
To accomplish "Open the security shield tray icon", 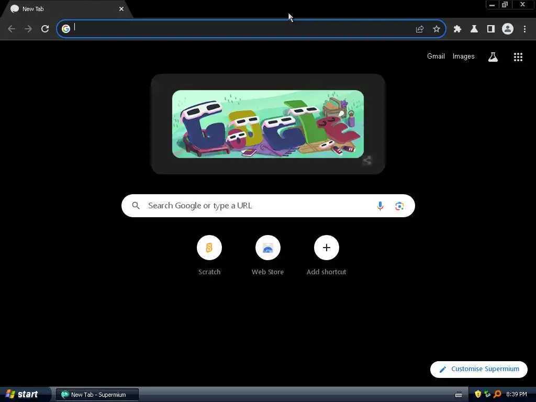I will pyautogui.click(x=478, y=394).
